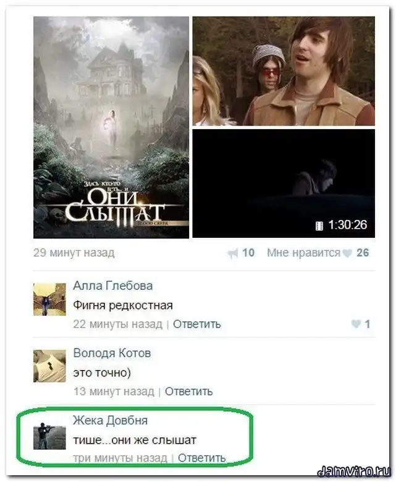Screen dimensions: 396x482
Task: Reply to Володя Котов's comment
Action: (188, 391)
